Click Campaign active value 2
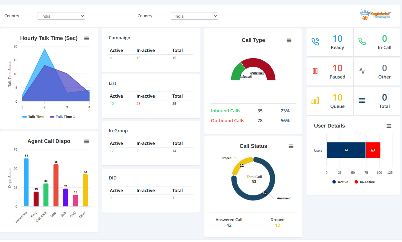The height and width of the screenshot is (242, 402). point(111,58)
